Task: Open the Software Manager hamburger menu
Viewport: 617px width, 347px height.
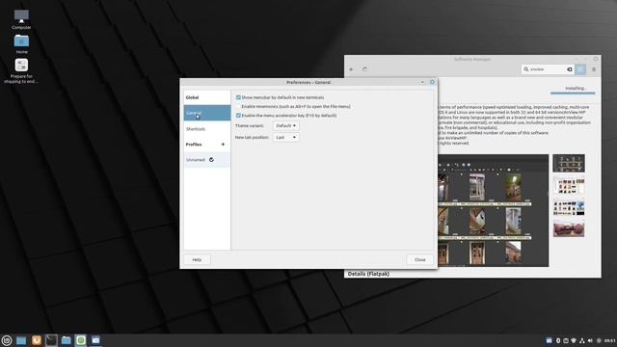Action: [x=594, y=69]
